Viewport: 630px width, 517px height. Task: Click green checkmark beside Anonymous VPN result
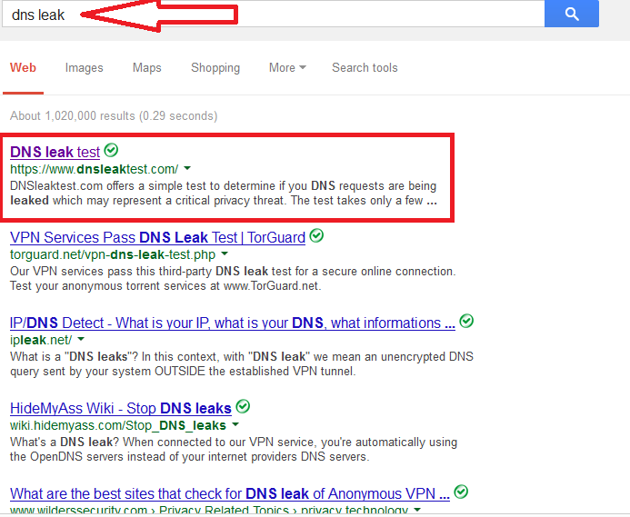[x=461, y=492]
